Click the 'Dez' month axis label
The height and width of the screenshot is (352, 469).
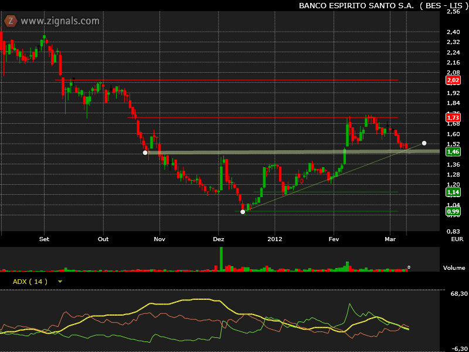pos(218,239)
